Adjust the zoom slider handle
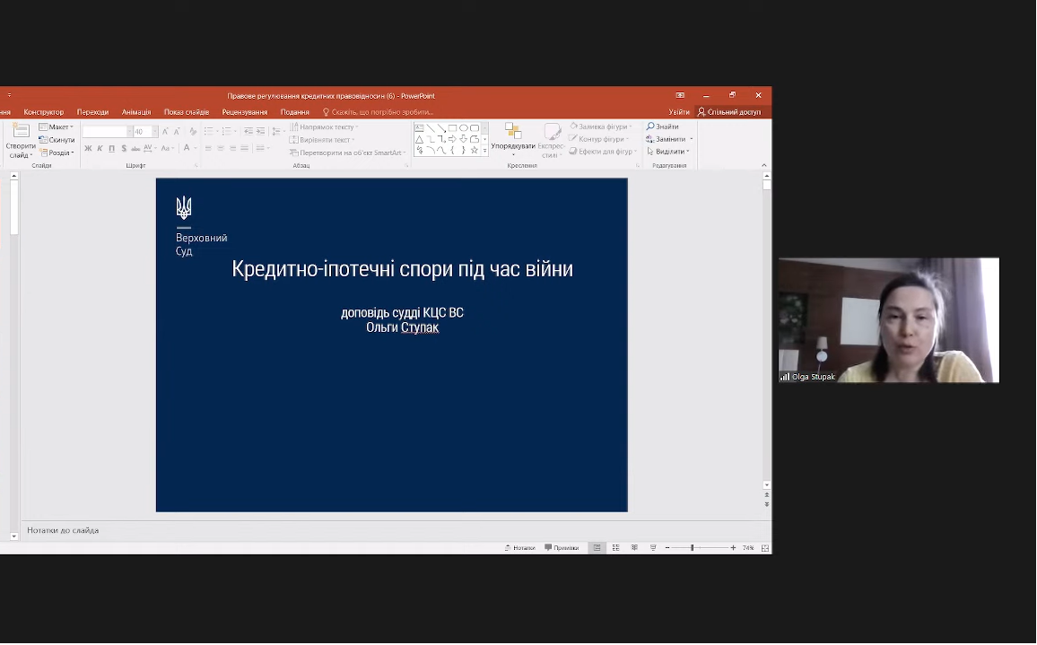 tap(692, 548)
